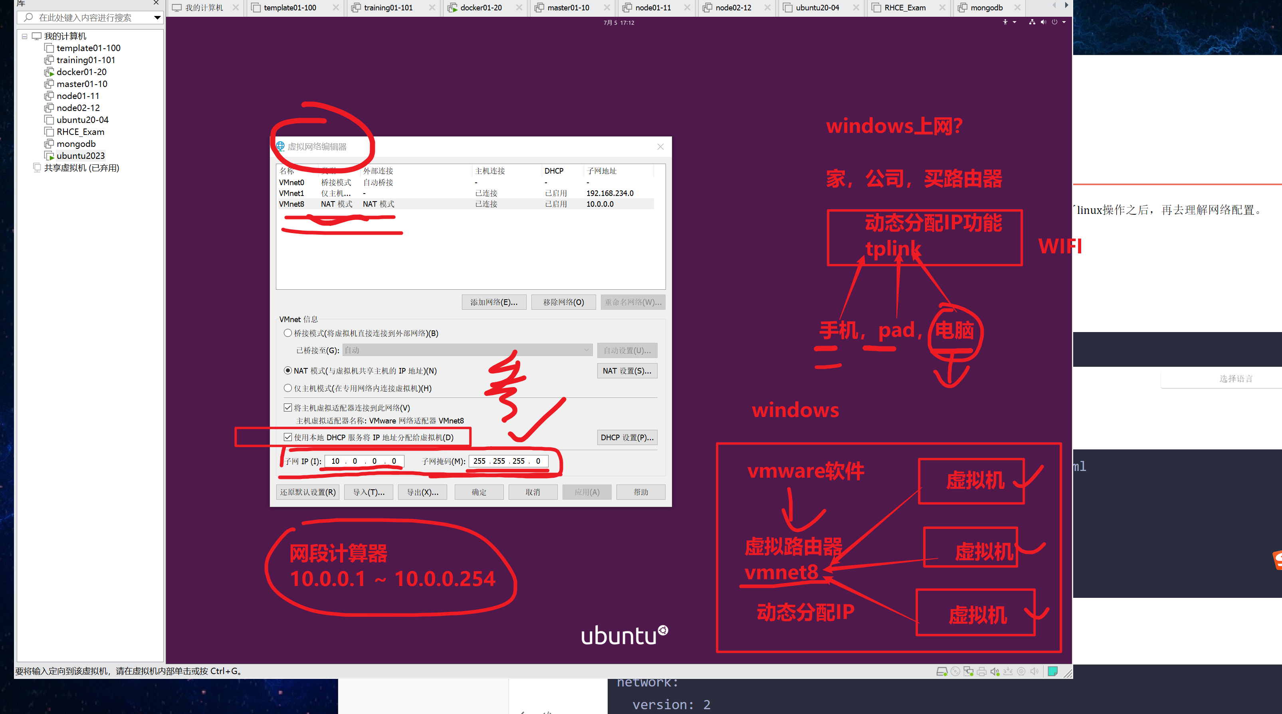Click the USB controller status icon
Viewport: 1282px width, 714px height.
(1008, 671)
